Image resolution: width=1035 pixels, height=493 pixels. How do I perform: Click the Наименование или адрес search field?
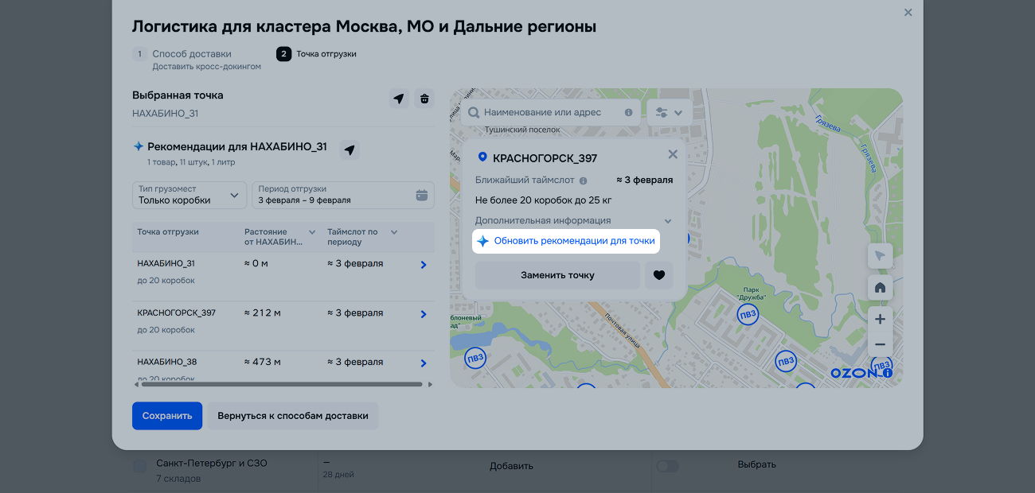[549, 113]
